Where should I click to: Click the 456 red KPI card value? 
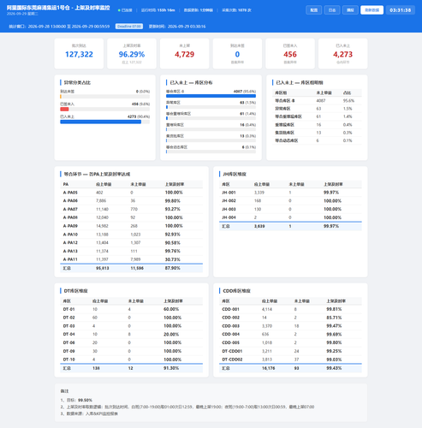[x=290, y=54]
